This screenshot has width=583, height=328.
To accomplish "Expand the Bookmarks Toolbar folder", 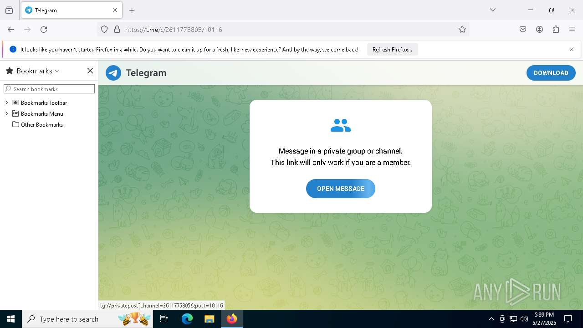I will [x=6, y=102].
